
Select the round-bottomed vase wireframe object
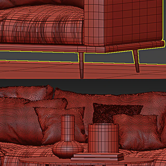pos(68,137)
